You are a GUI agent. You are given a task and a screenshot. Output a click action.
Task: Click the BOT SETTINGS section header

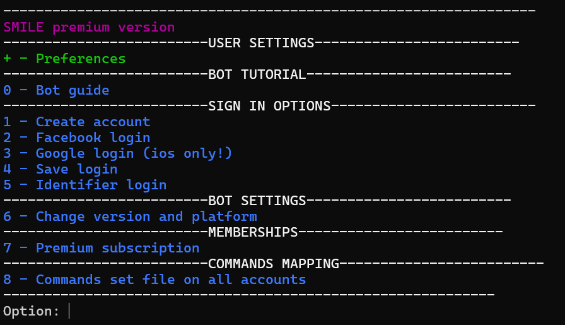pyautogui.click(x=257, y=201)
